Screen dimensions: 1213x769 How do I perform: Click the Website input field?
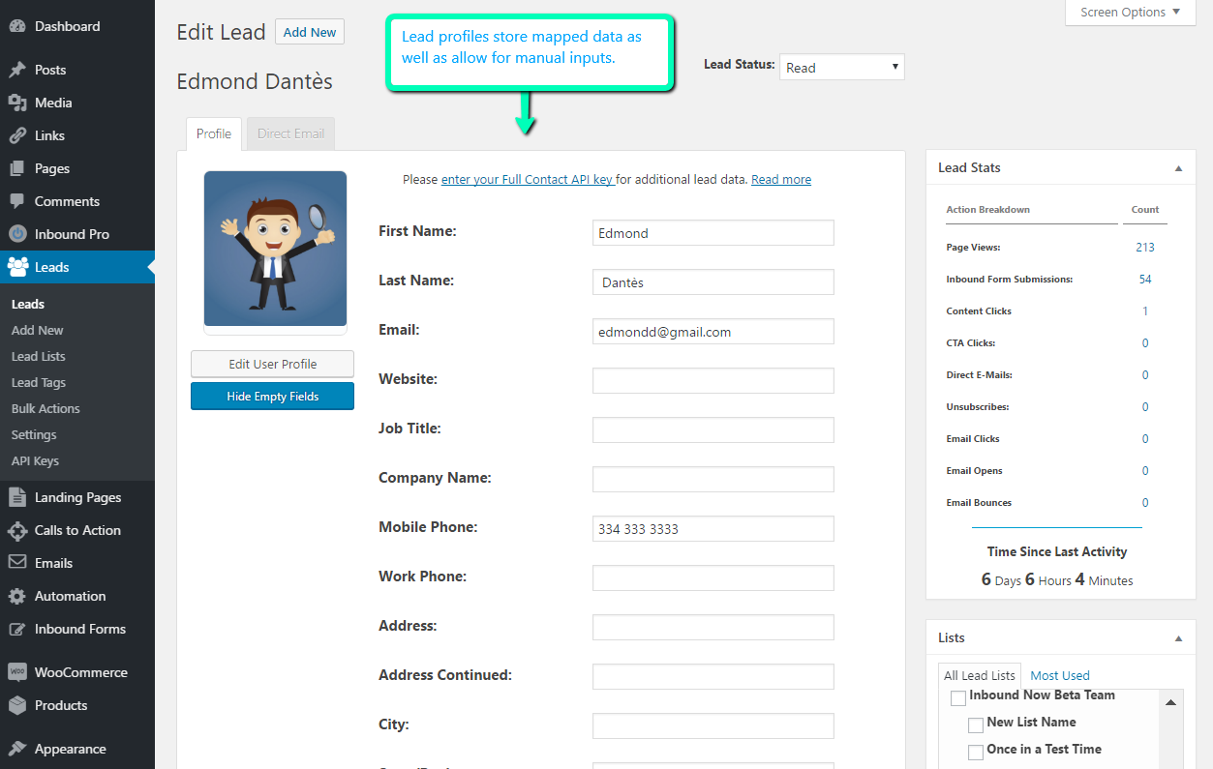713,380
